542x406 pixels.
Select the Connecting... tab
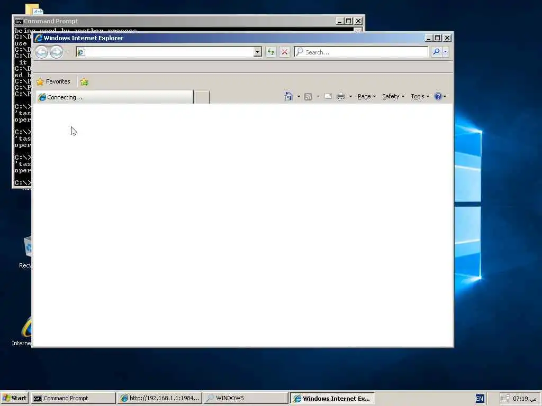(x=114, y=97)
